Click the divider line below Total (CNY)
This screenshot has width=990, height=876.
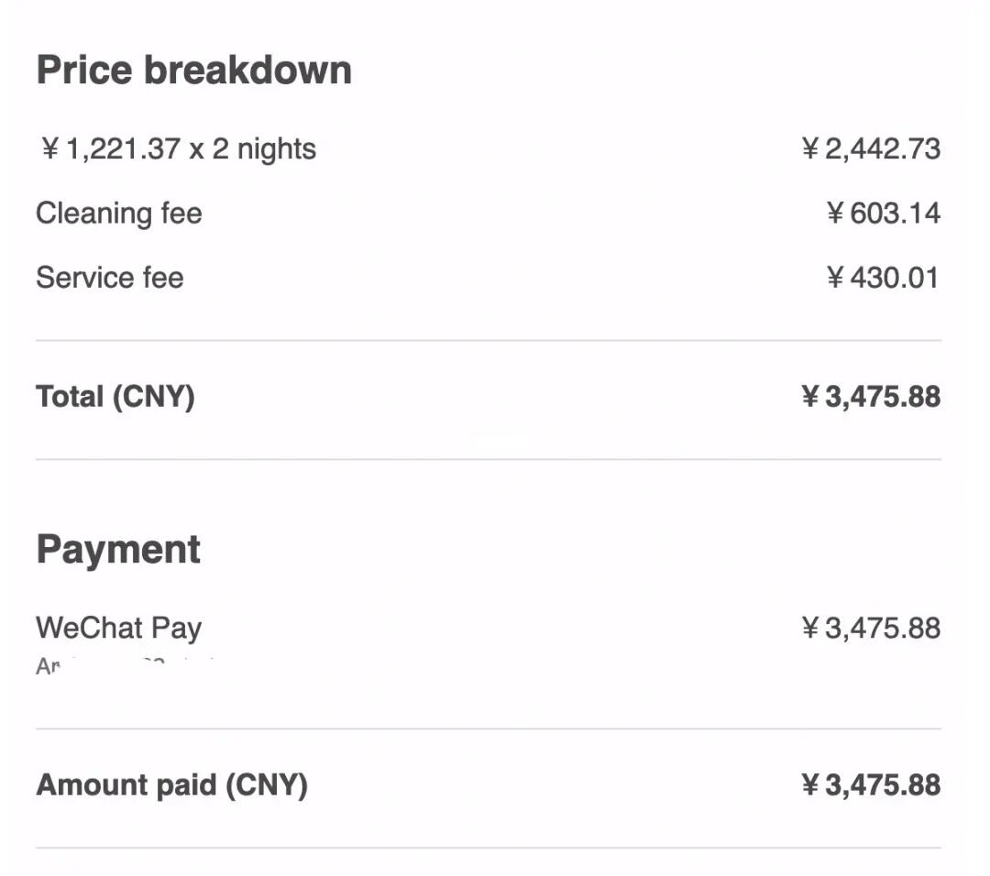(x=488, y=459)
